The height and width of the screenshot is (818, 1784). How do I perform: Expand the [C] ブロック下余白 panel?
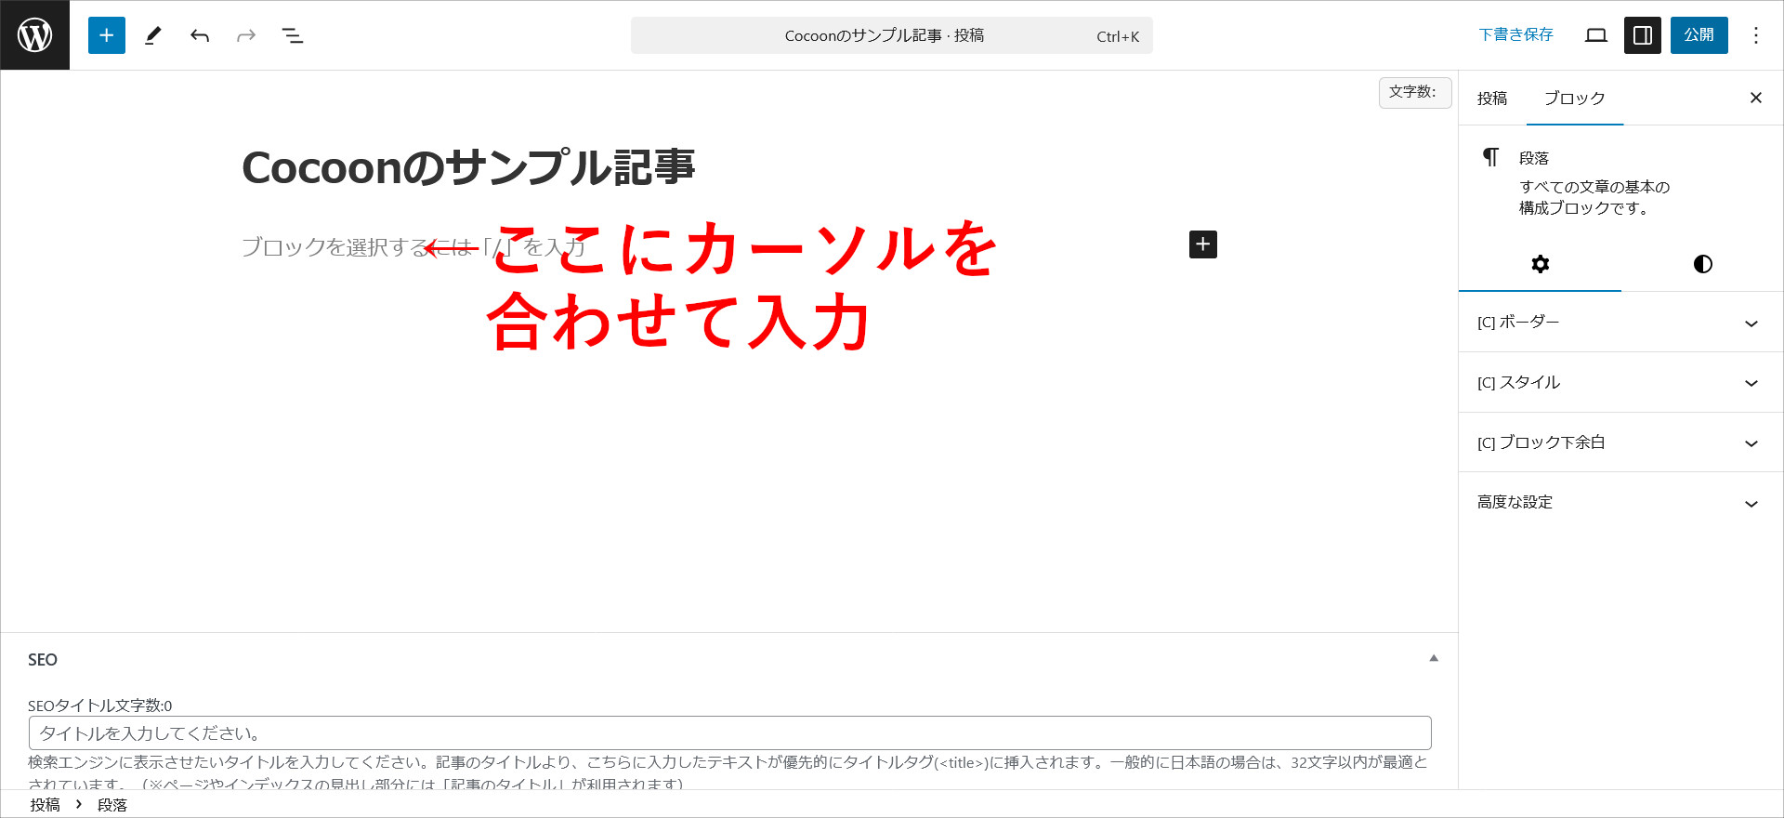tap(1620, 442)
